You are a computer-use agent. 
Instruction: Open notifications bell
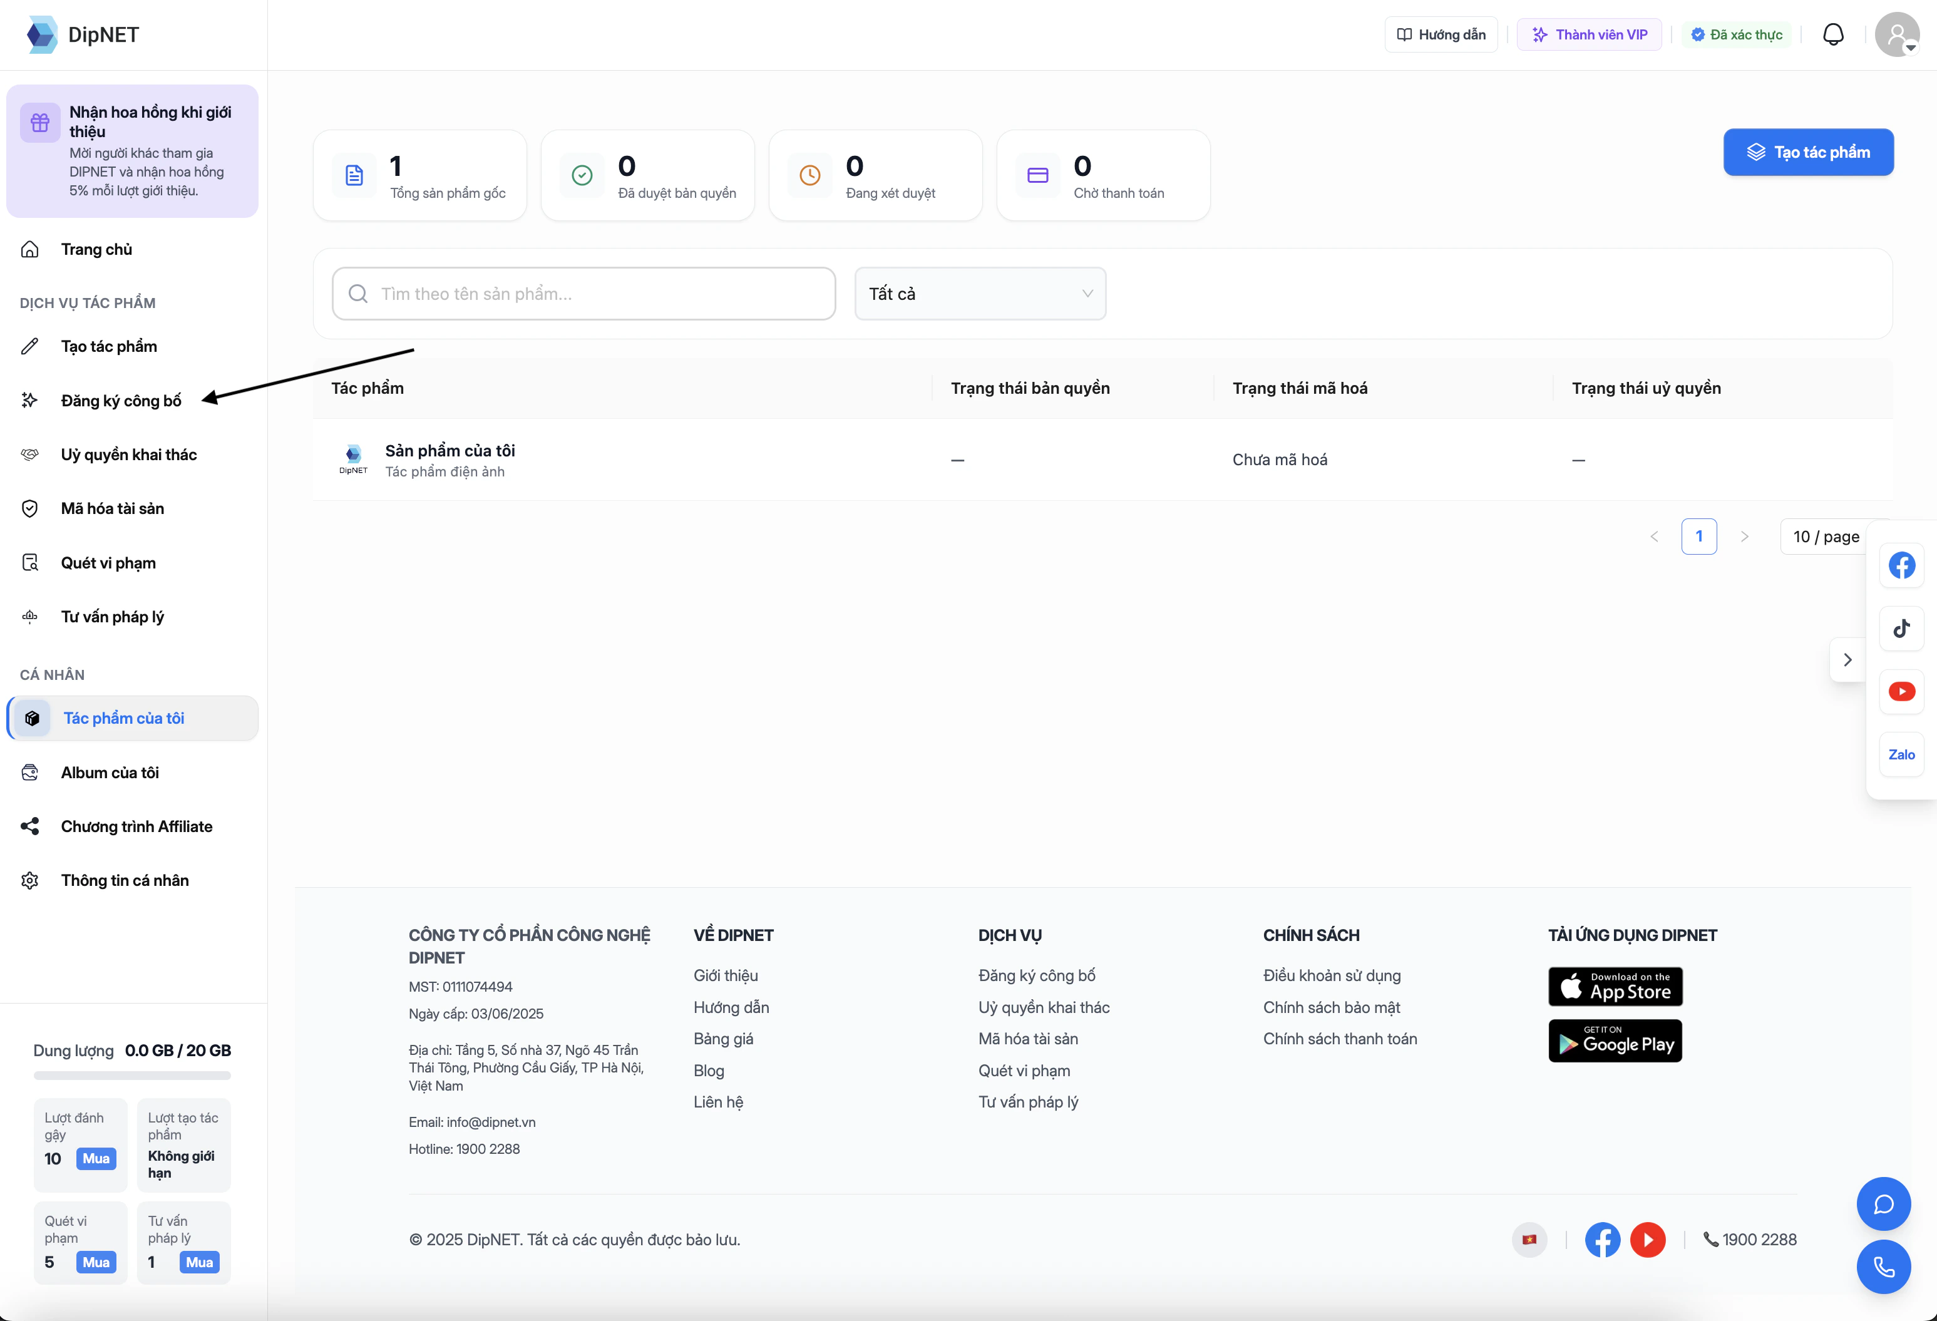pos(1833,35)
